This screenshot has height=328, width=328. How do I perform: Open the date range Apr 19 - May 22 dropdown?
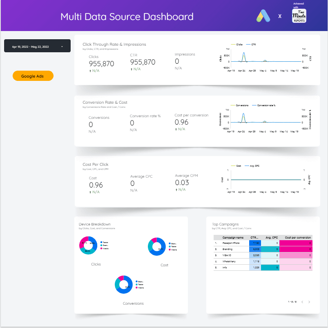[x=37, y=46]
